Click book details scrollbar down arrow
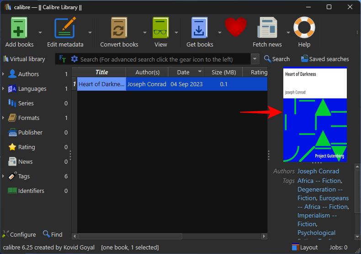The height and width of the screenshot is (254, 361). click(x=357, y=237)
